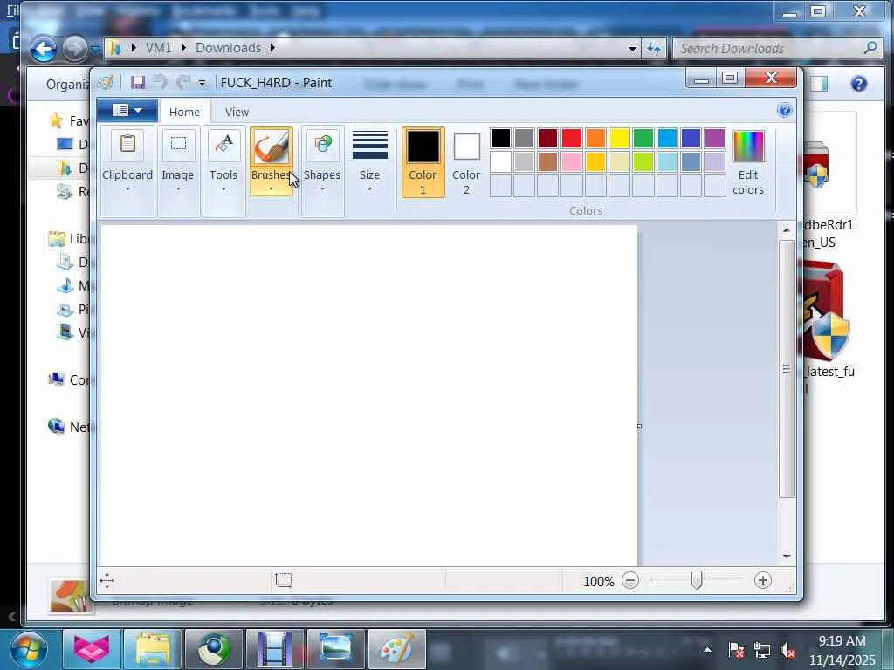Click Paint vertical scrollbar up arrow
Viewport: 894px width, 670px height.
(x=787, y=230)
